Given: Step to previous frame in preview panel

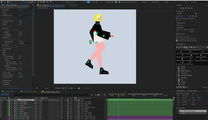Looking at the screenshot, I should 184,8.
